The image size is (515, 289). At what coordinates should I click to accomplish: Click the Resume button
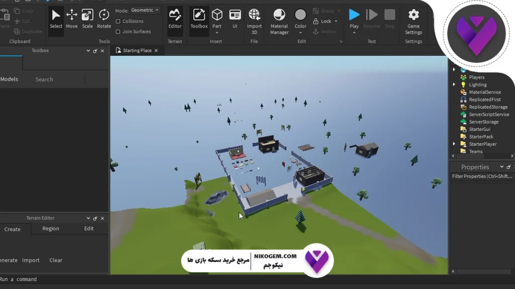(x=372, y=19)
